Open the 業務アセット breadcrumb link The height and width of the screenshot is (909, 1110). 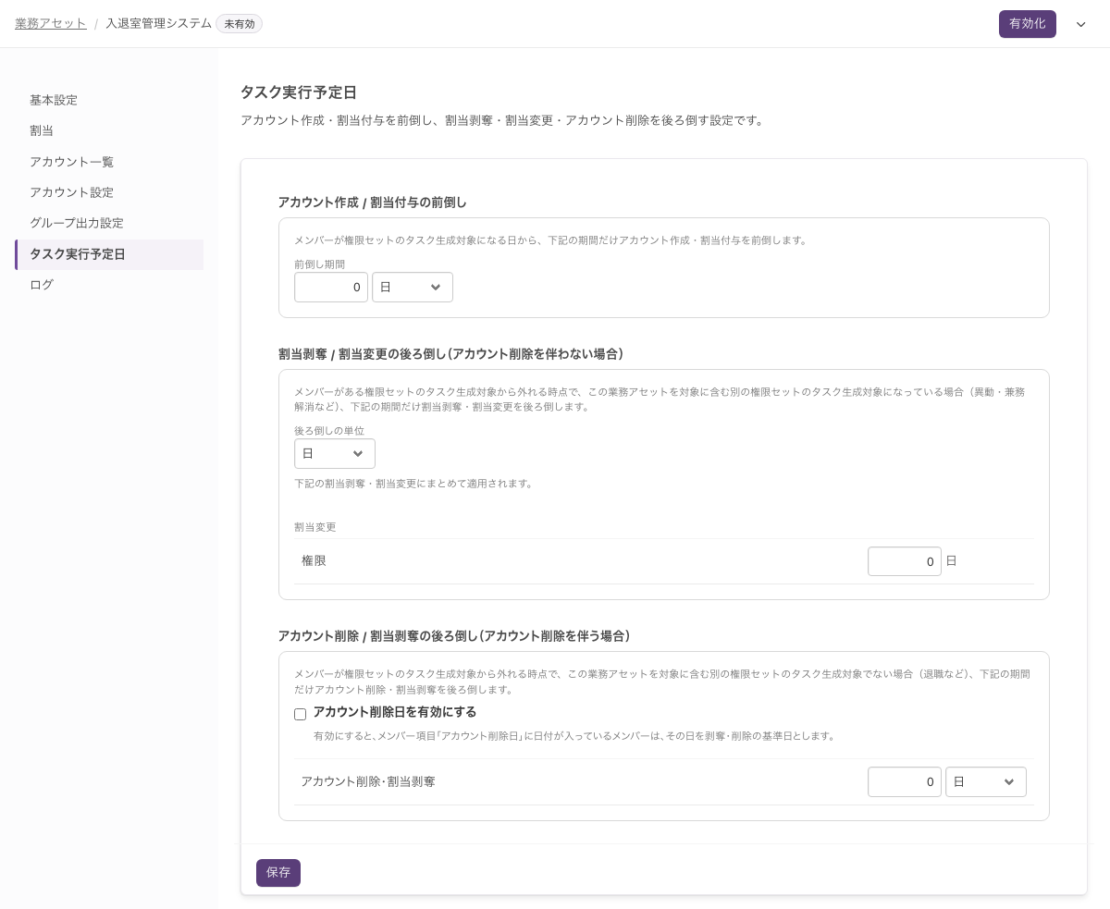coord(51,24)
